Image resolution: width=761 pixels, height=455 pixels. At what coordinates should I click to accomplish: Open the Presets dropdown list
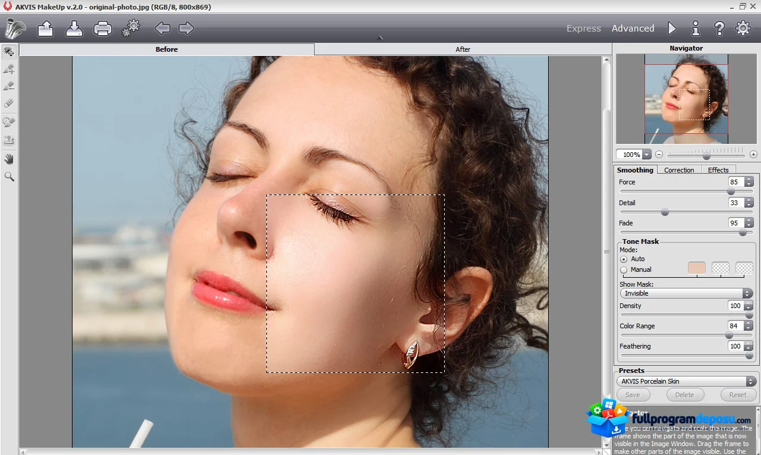[686, 381]
